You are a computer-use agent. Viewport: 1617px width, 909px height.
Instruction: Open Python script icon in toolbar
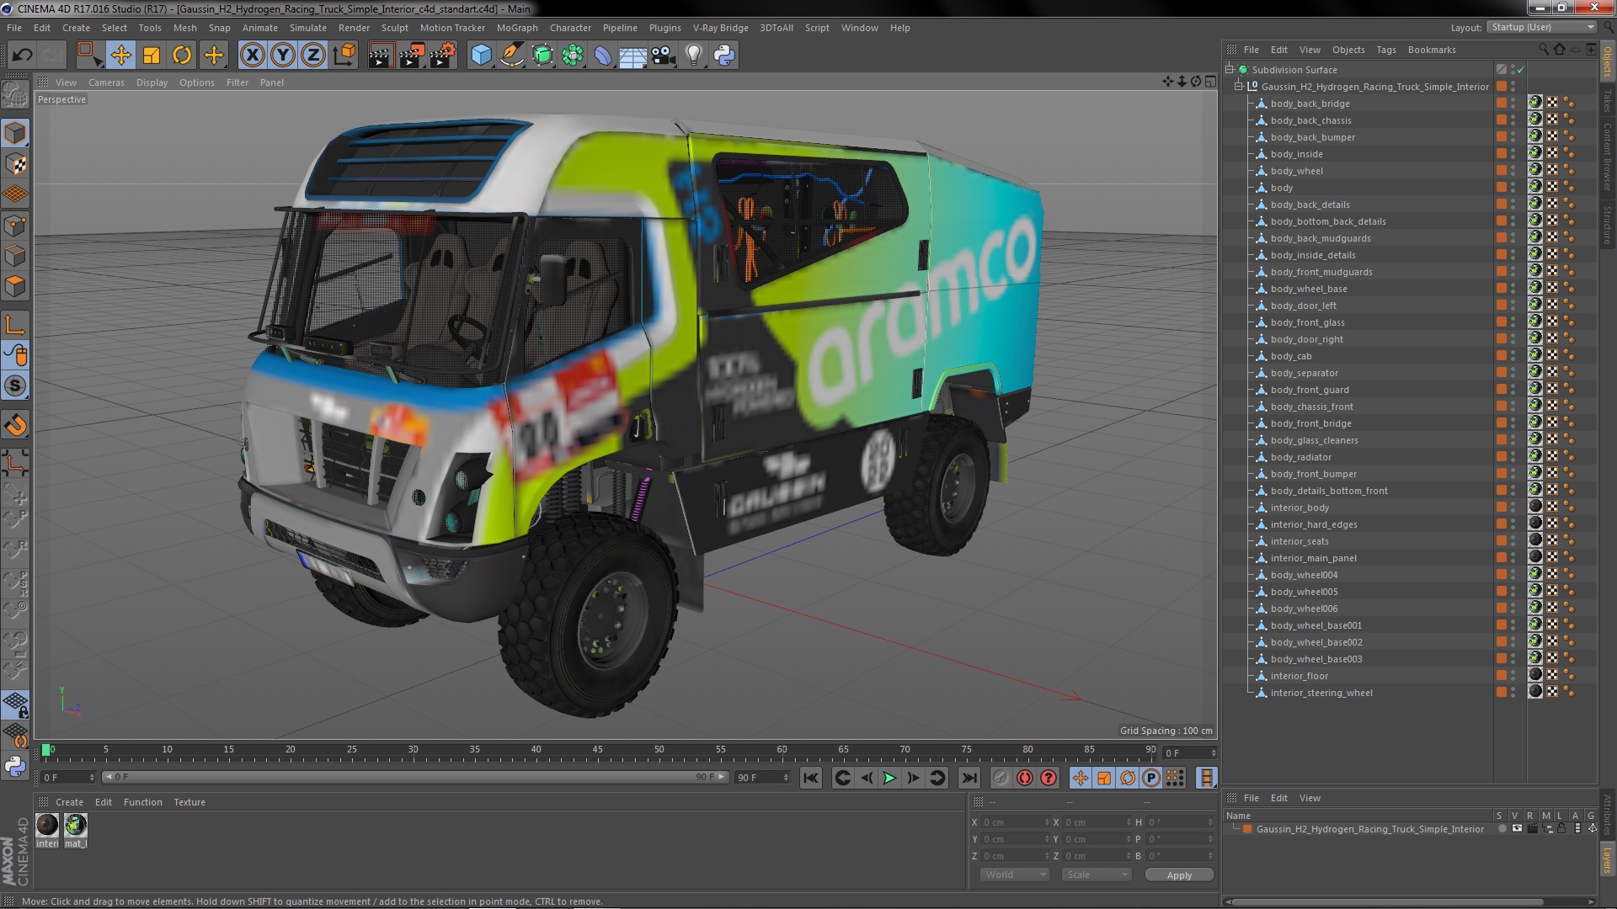[724, 56]
